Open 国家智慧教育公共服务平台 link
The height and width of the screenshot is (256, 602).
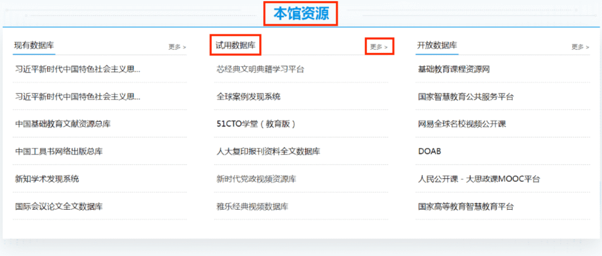pos(465,96)
